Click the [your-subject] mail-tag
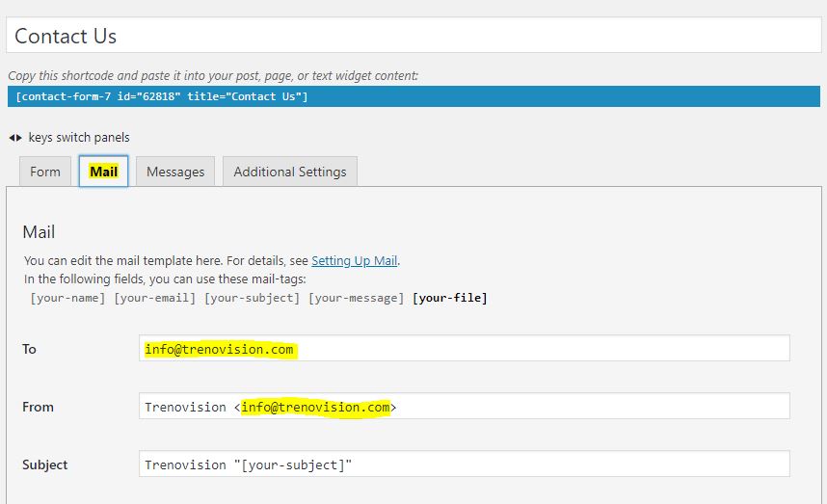Screen dimensions: 827x504 (x=252, y=298)
